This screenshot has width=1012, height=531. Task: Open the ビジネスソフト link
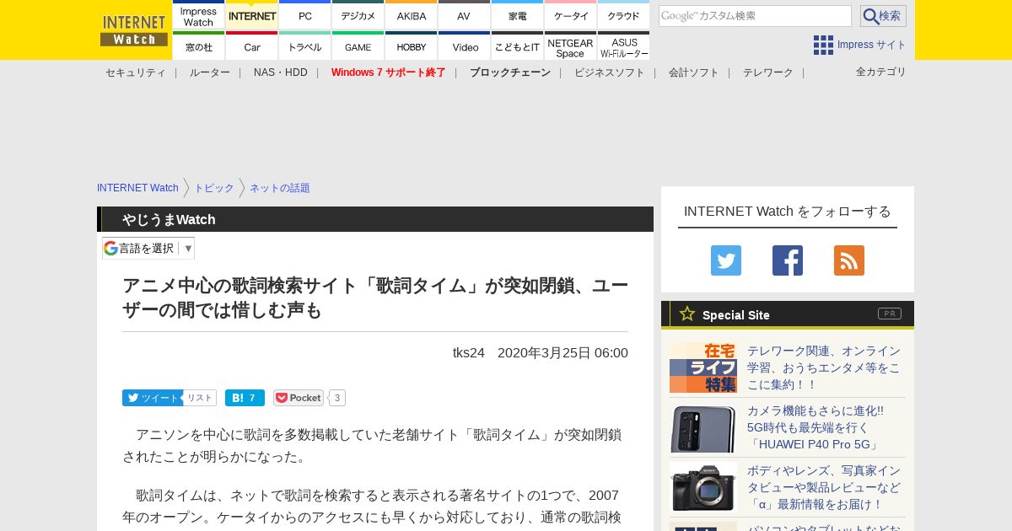610,72
